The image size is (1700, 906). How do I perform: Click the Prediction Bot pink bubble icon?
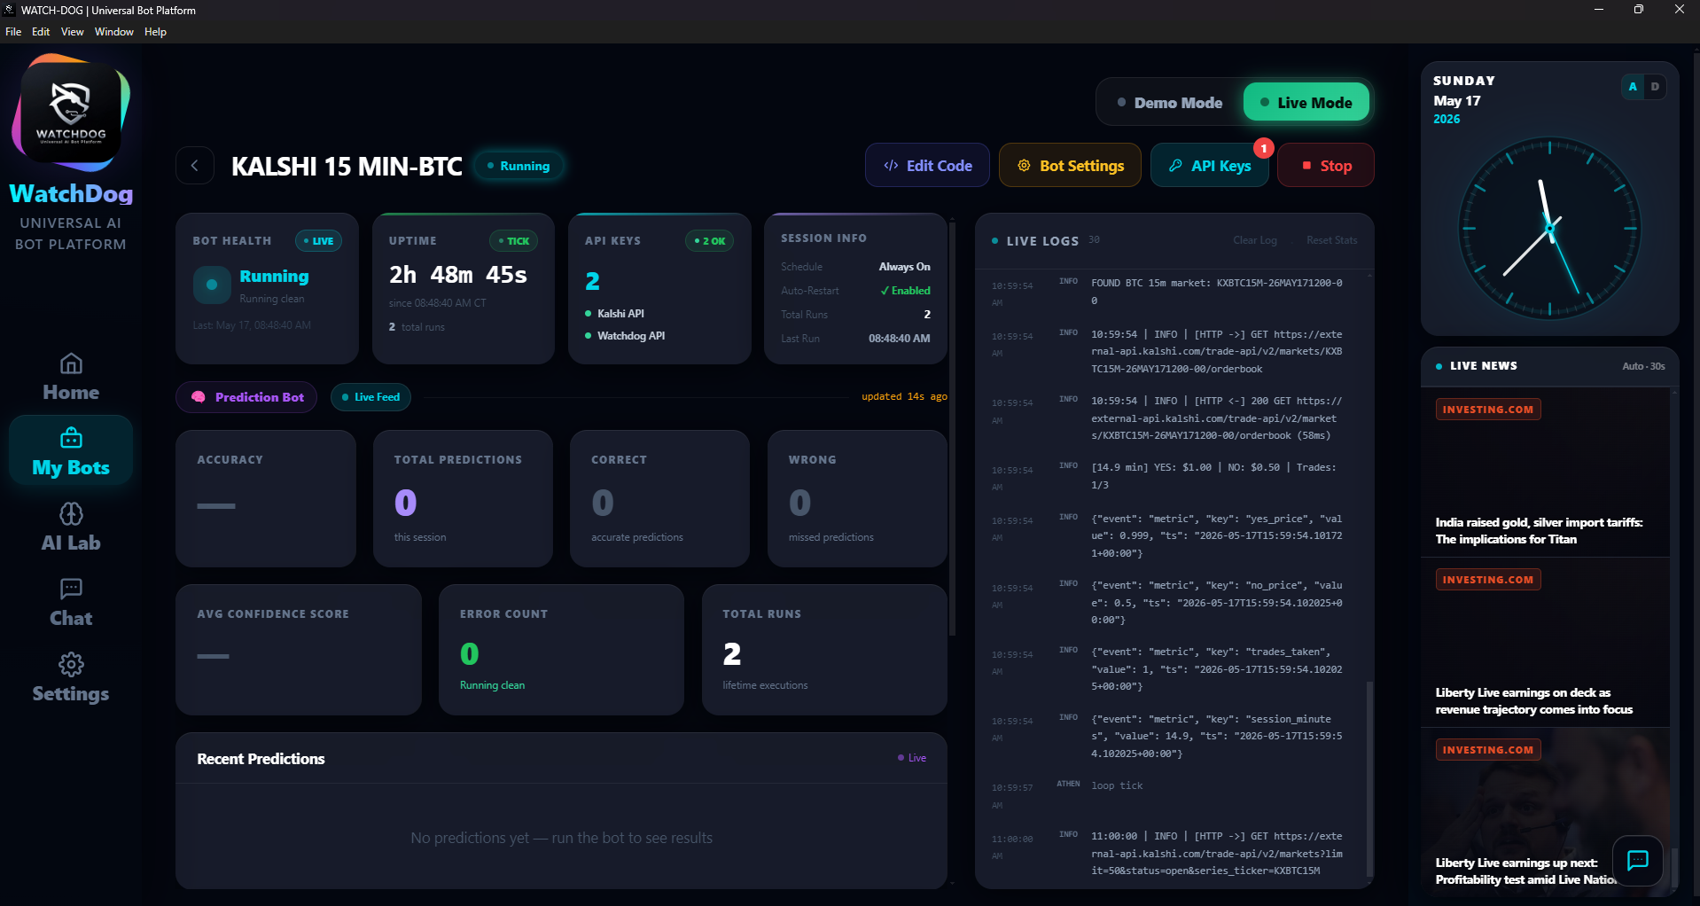[x=199, y=397]
